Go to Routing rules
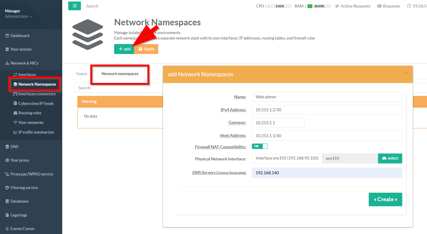427x234 pixels. click(x=30, y=113)
